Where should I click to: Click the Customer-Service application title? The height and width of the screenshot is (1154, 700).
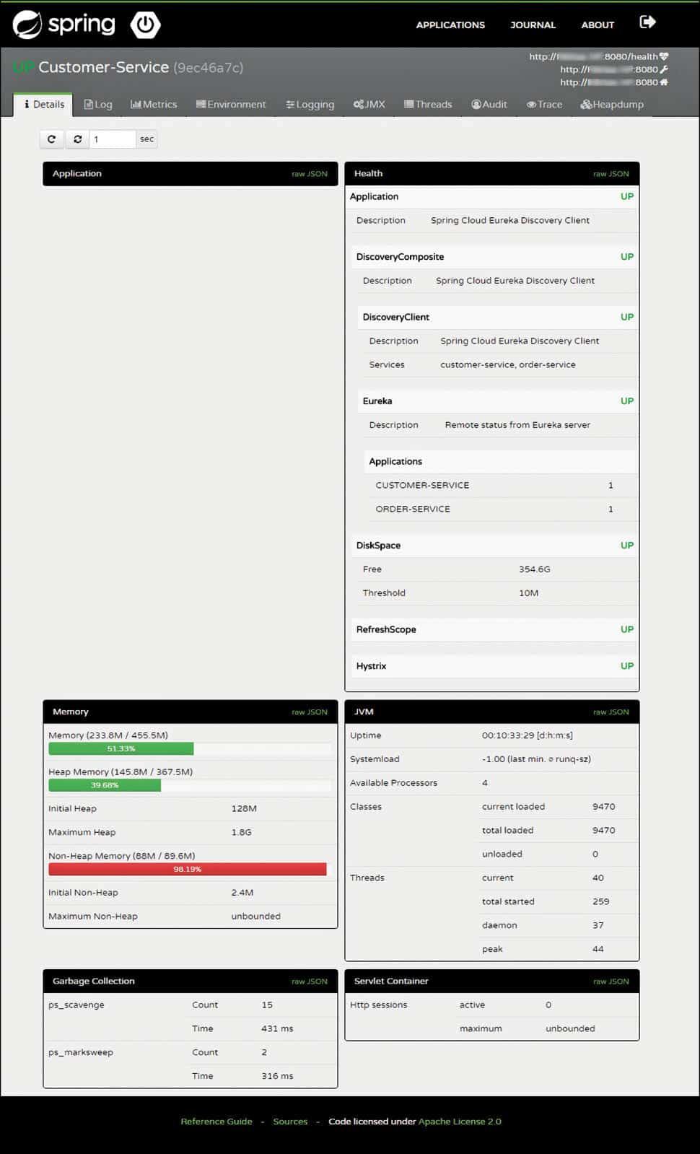coord(104,67)
